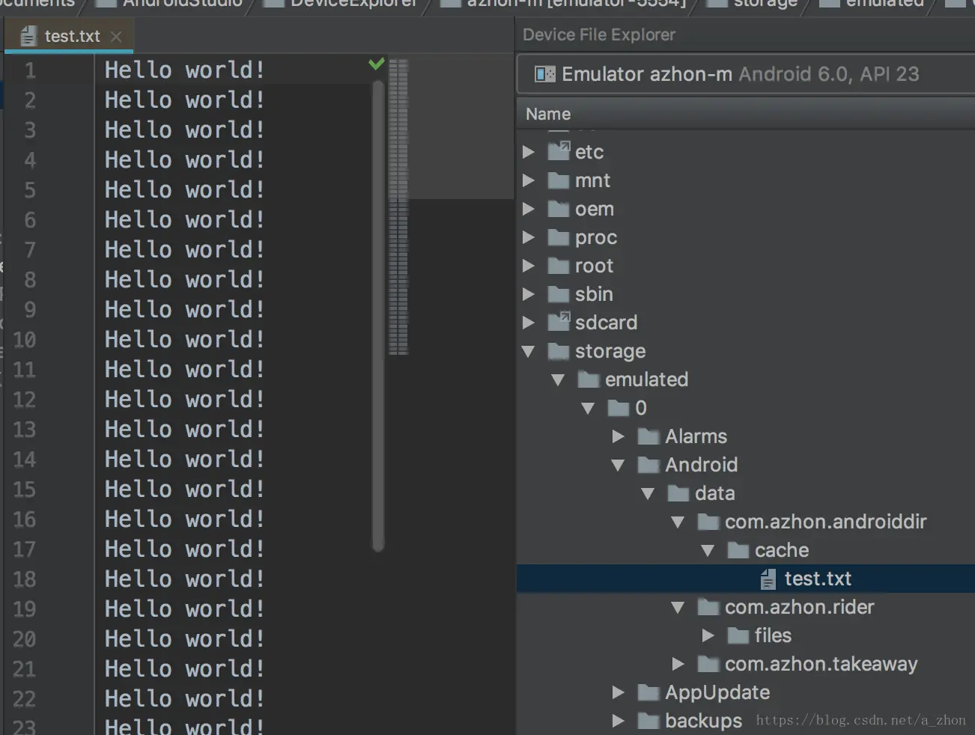Close the test.txt editor tab
The height and width of the screenshot is (735, 975).
coord(115,36)
